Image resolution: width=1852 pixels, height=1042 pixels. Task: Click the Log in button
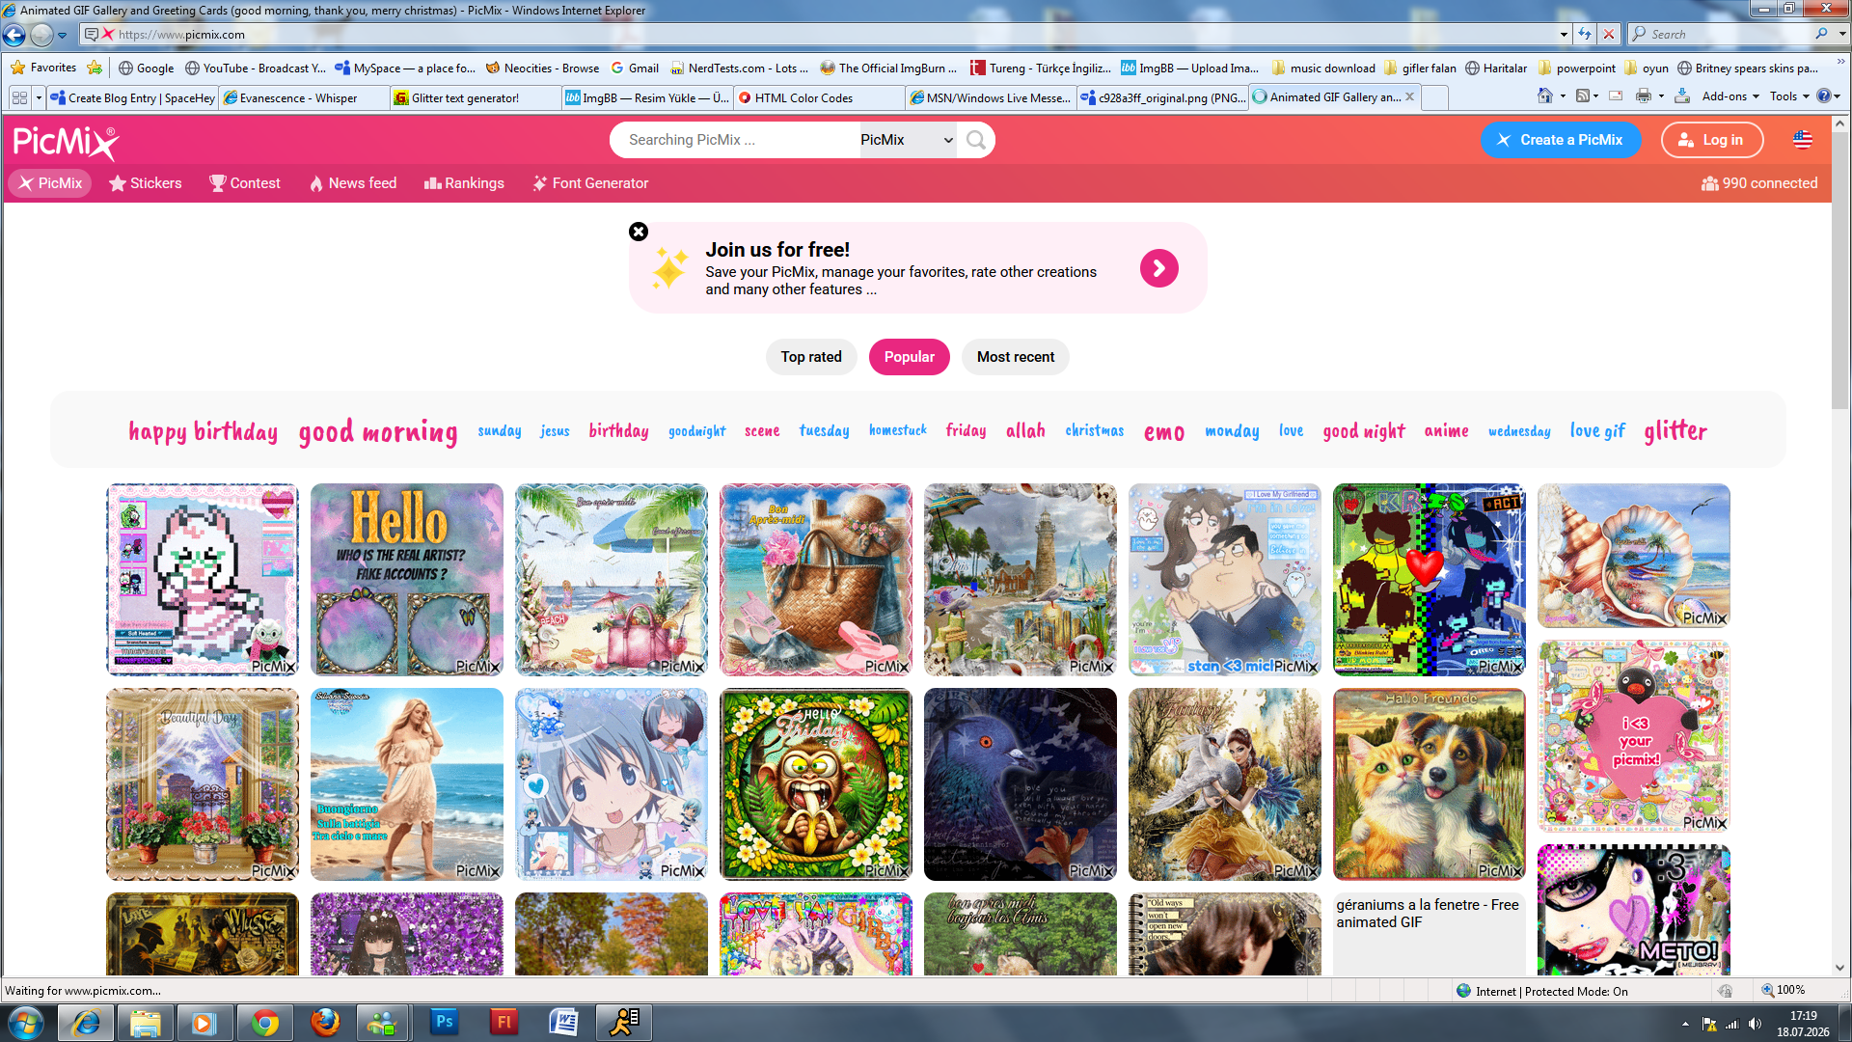tap(1712, 140)
